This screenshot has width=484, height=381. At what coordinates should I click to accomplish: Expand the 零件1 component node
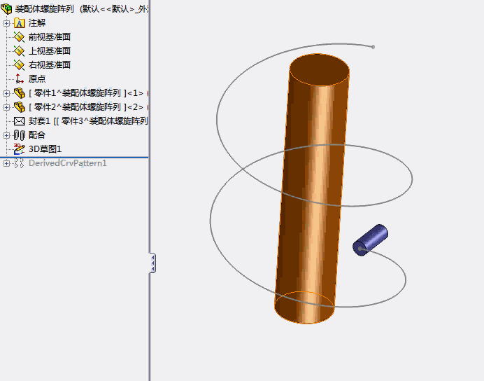coord(6,93)
